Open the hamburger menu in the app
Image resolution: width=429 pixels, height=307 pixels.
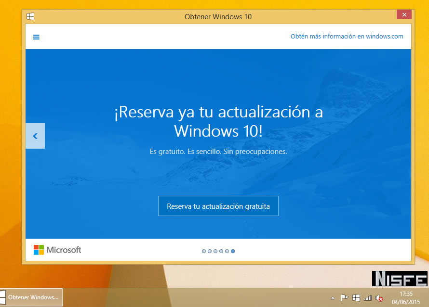pos(36,37)
